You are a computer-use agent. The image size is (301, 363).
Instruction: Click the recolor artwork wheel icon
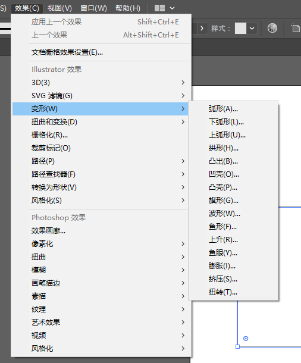tap(272, 28)
